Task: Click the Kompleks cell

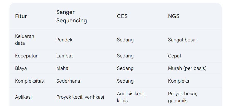Action: pyautogui.click(x=178, y=81)
